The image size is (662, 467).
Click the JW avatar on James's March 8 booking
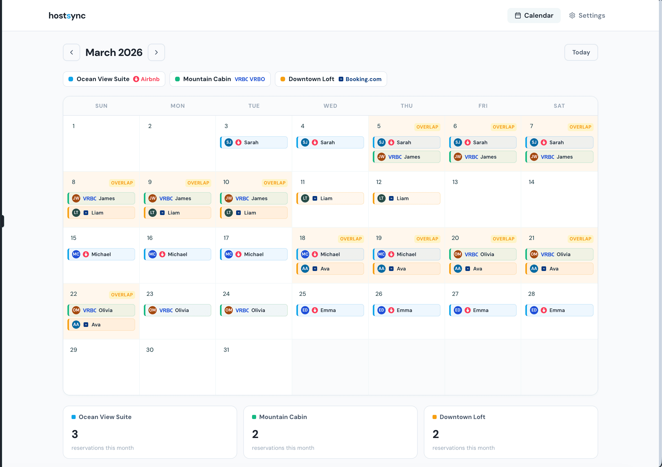click(x=76, y=198)
